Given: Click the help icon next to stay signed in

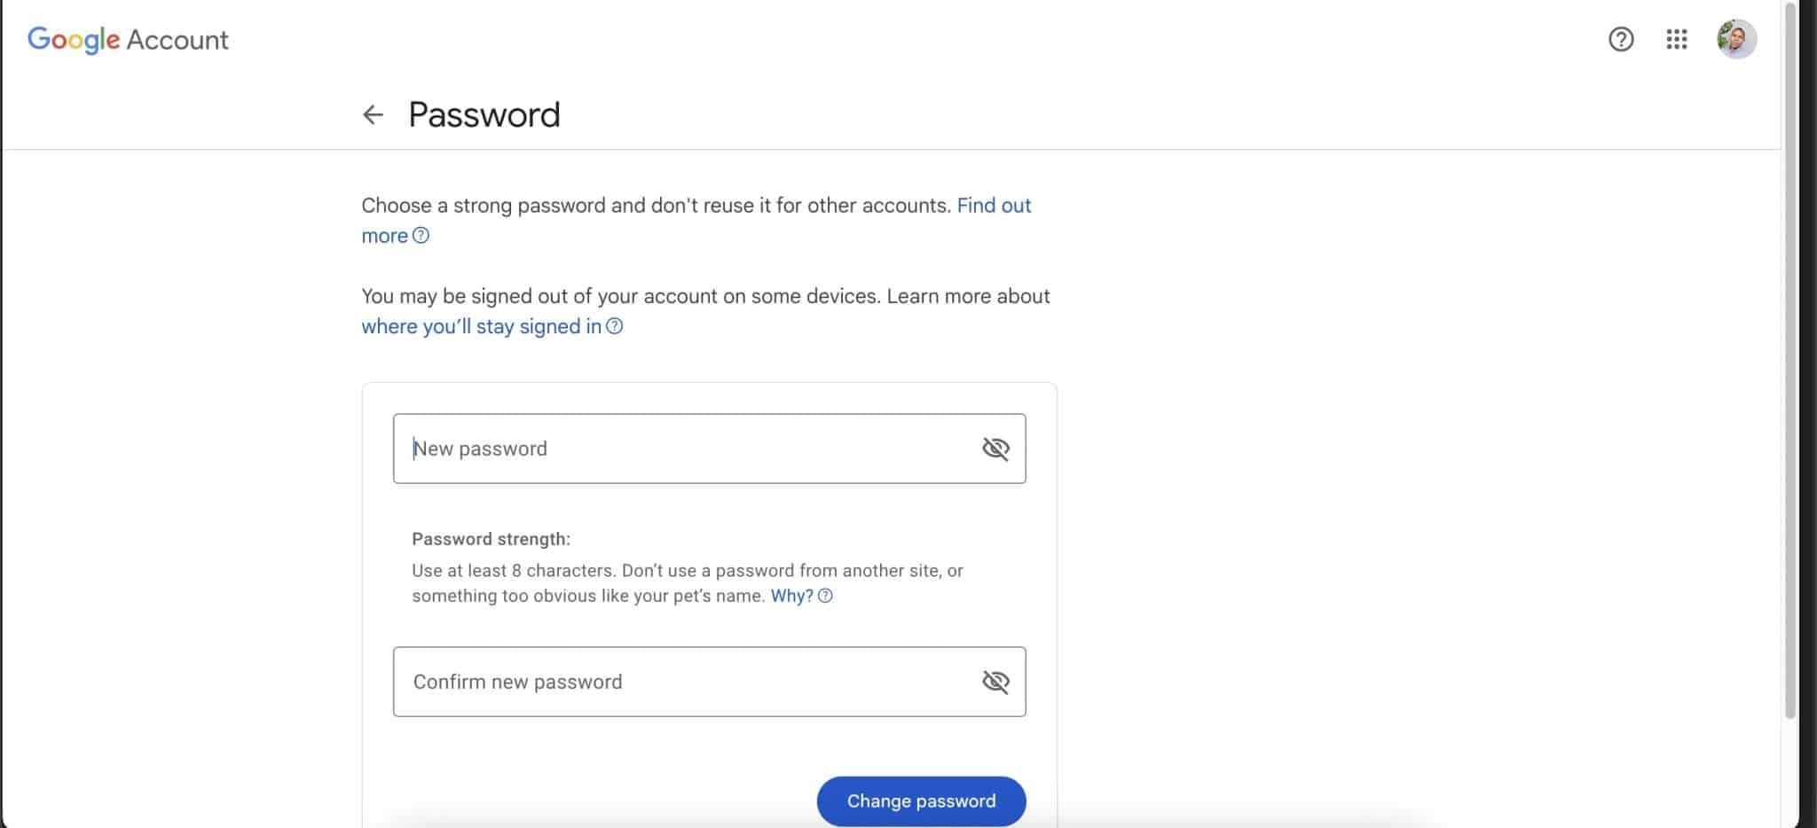Looking at the screenshot, I should (615, 327).
